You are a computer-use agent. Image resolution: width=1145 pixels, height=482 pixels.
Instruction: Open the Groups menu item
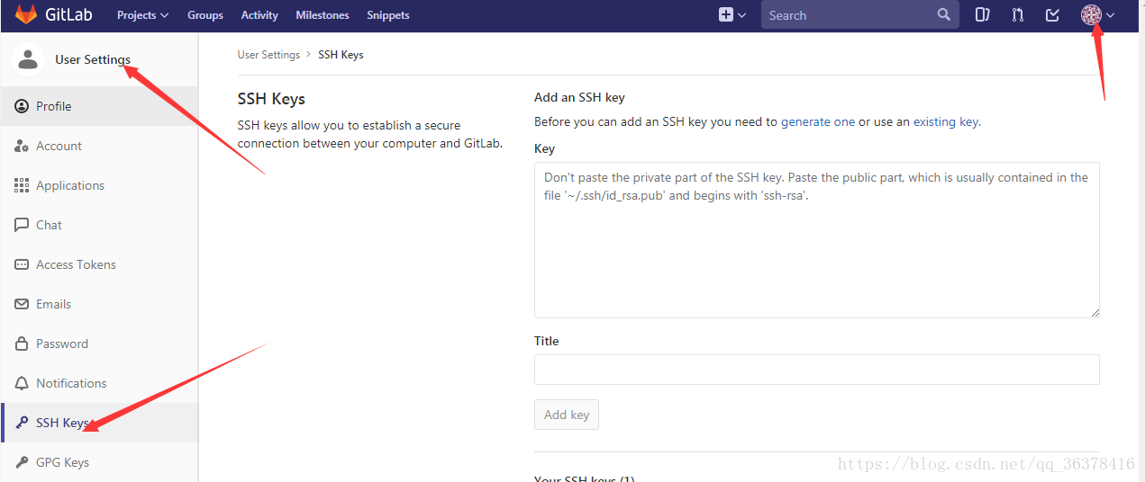click(205, 15)
